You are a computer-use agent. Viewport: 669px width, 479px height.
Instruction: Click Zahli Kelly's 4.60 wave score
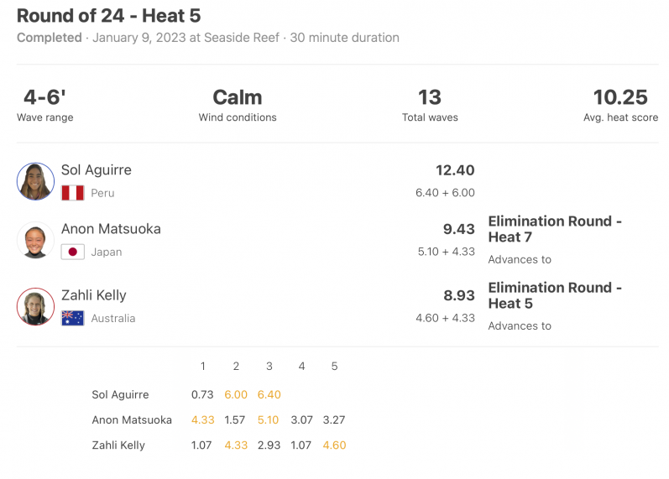click(334, 445)
